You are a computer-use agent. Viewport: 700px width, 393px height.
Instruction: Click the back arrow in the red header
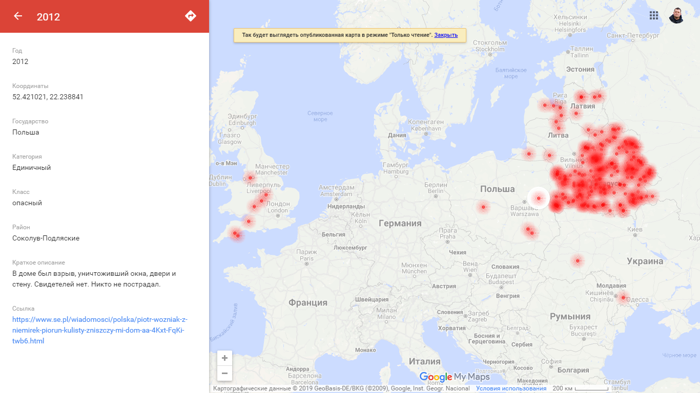coord(18,16)
